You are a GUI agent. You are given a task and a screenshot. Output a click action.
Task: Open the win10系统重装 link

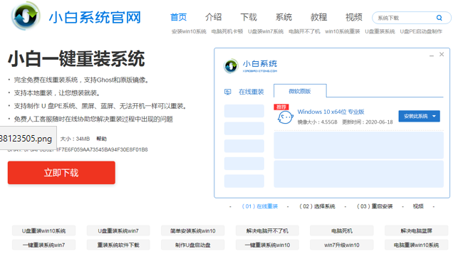click(343, 31)
